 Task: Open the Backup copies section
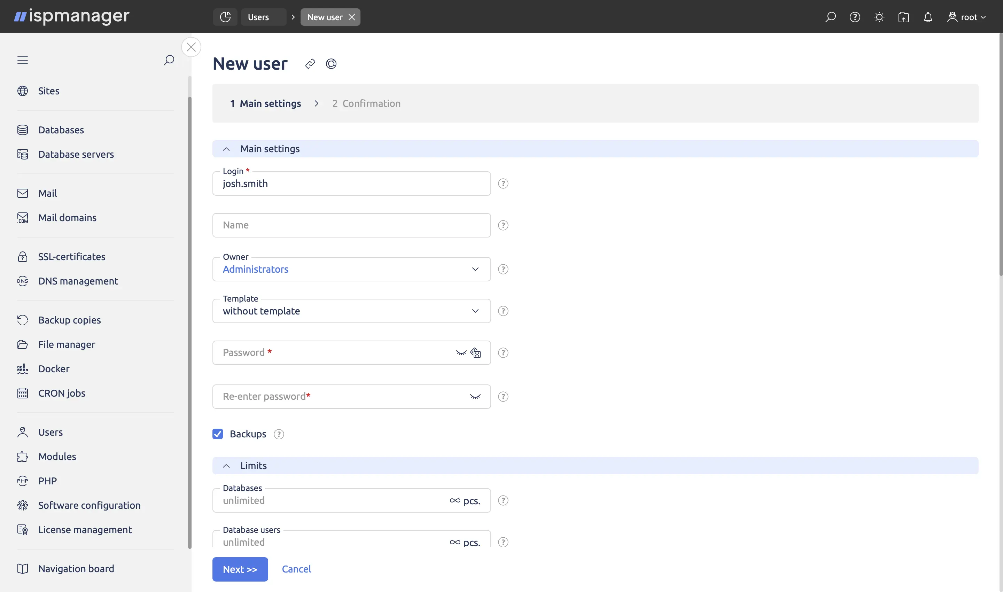pos(69,320)
